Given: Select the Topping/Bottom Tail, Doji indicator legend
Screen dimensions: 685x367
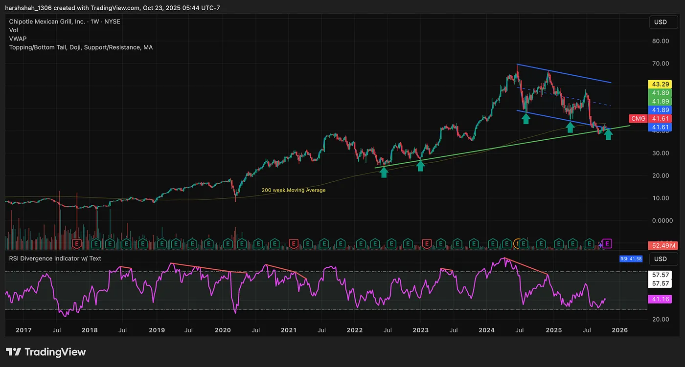Looking at the screenshot, I should pos(81,47).
